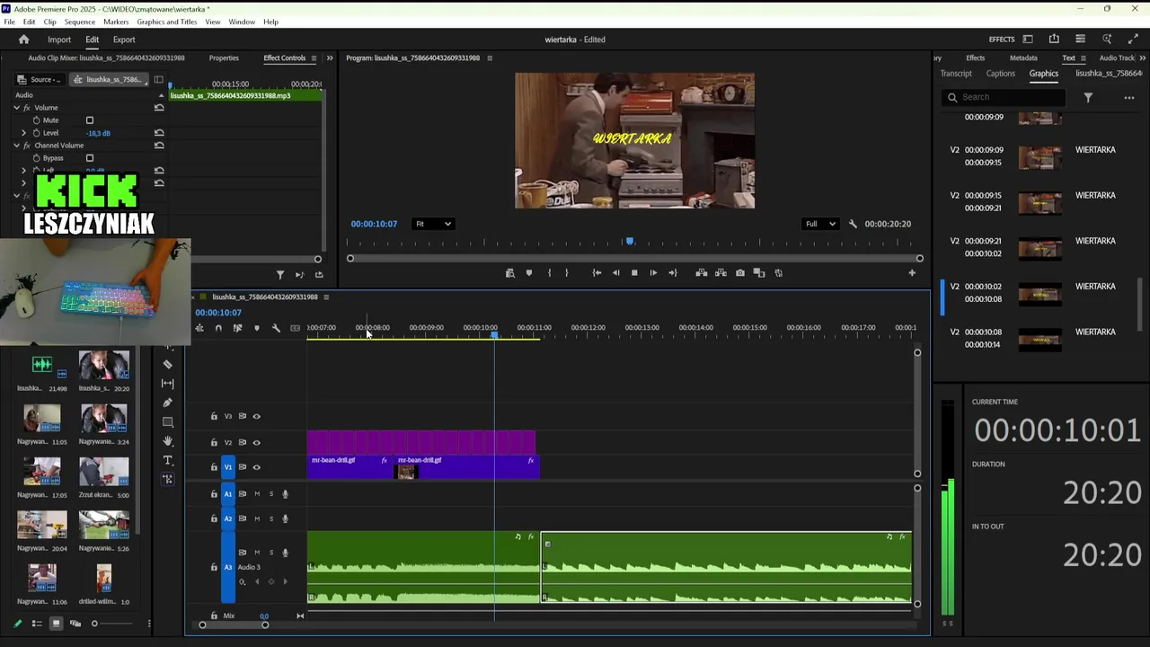
Task: Open the Program monitor button editor plus
Action: coord(912,273)
